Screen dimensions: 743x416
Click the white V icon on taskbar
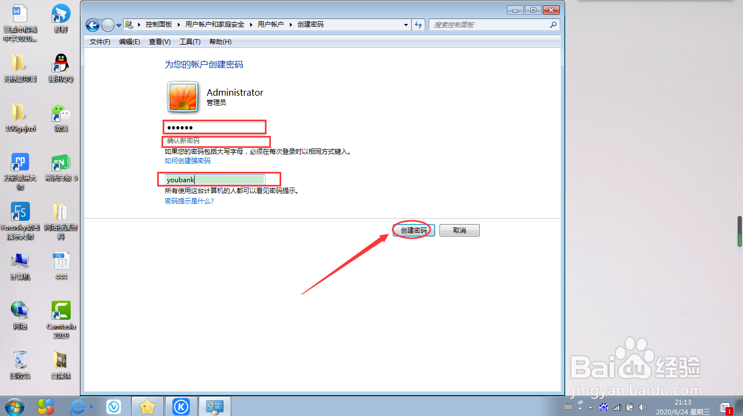[114, 406]
